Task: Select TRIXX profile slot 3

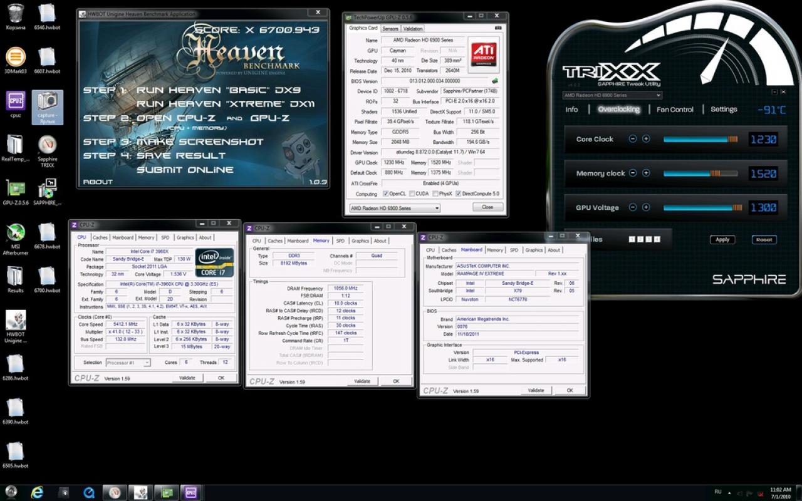Action: pyautogui.click(x=648, y=239)
